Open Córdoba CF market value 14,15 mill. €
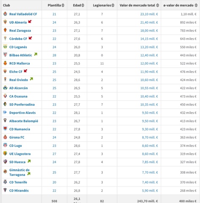The height and width of the screenshot is (203, 200). [x=149, y=39]
